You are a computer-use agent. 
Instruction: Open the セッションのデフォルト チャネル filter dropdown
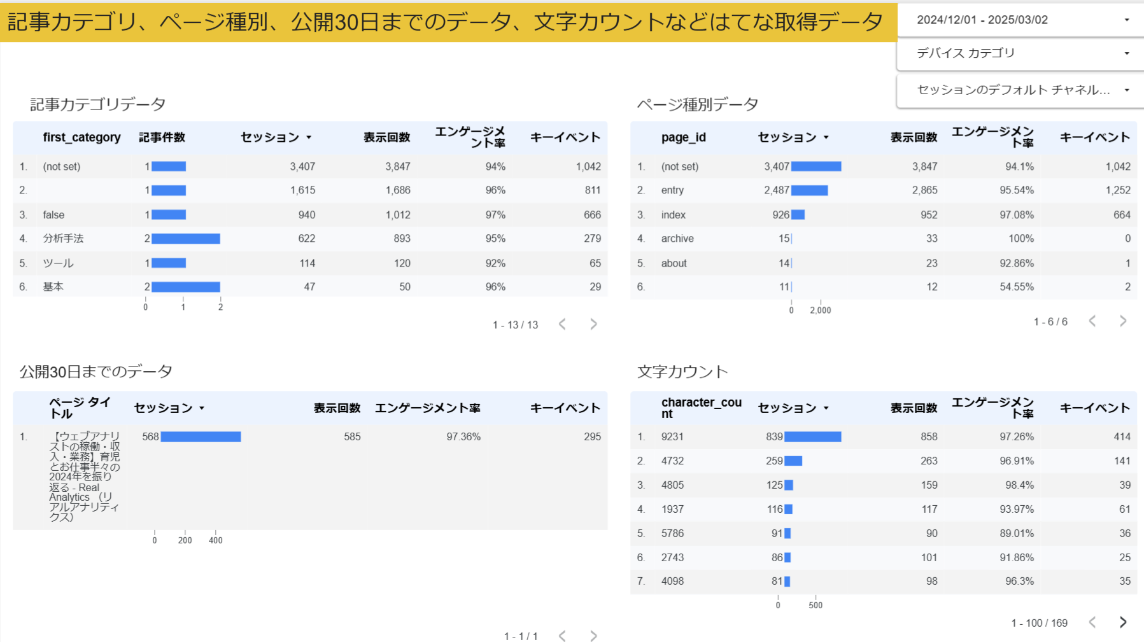click(1020, 90)
